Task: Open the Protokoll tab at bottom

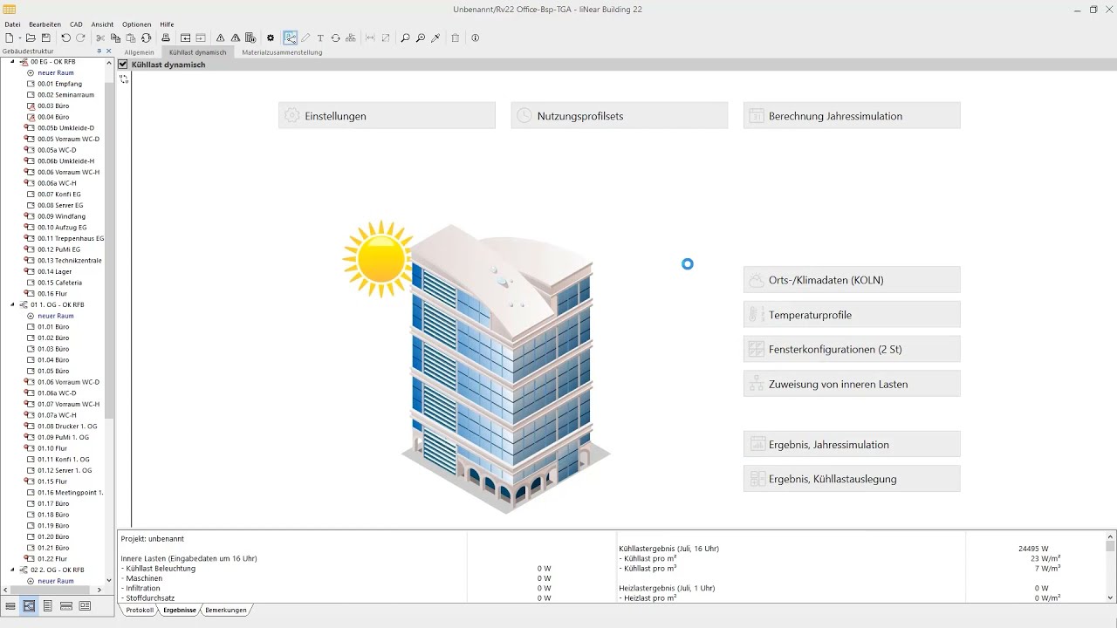Action: [140, 611]
